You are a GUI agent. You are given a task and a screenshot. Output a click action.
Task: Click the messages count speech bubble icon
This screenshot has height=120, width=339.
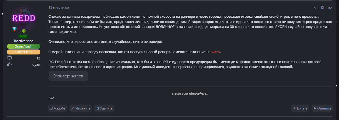click(9, 58)
